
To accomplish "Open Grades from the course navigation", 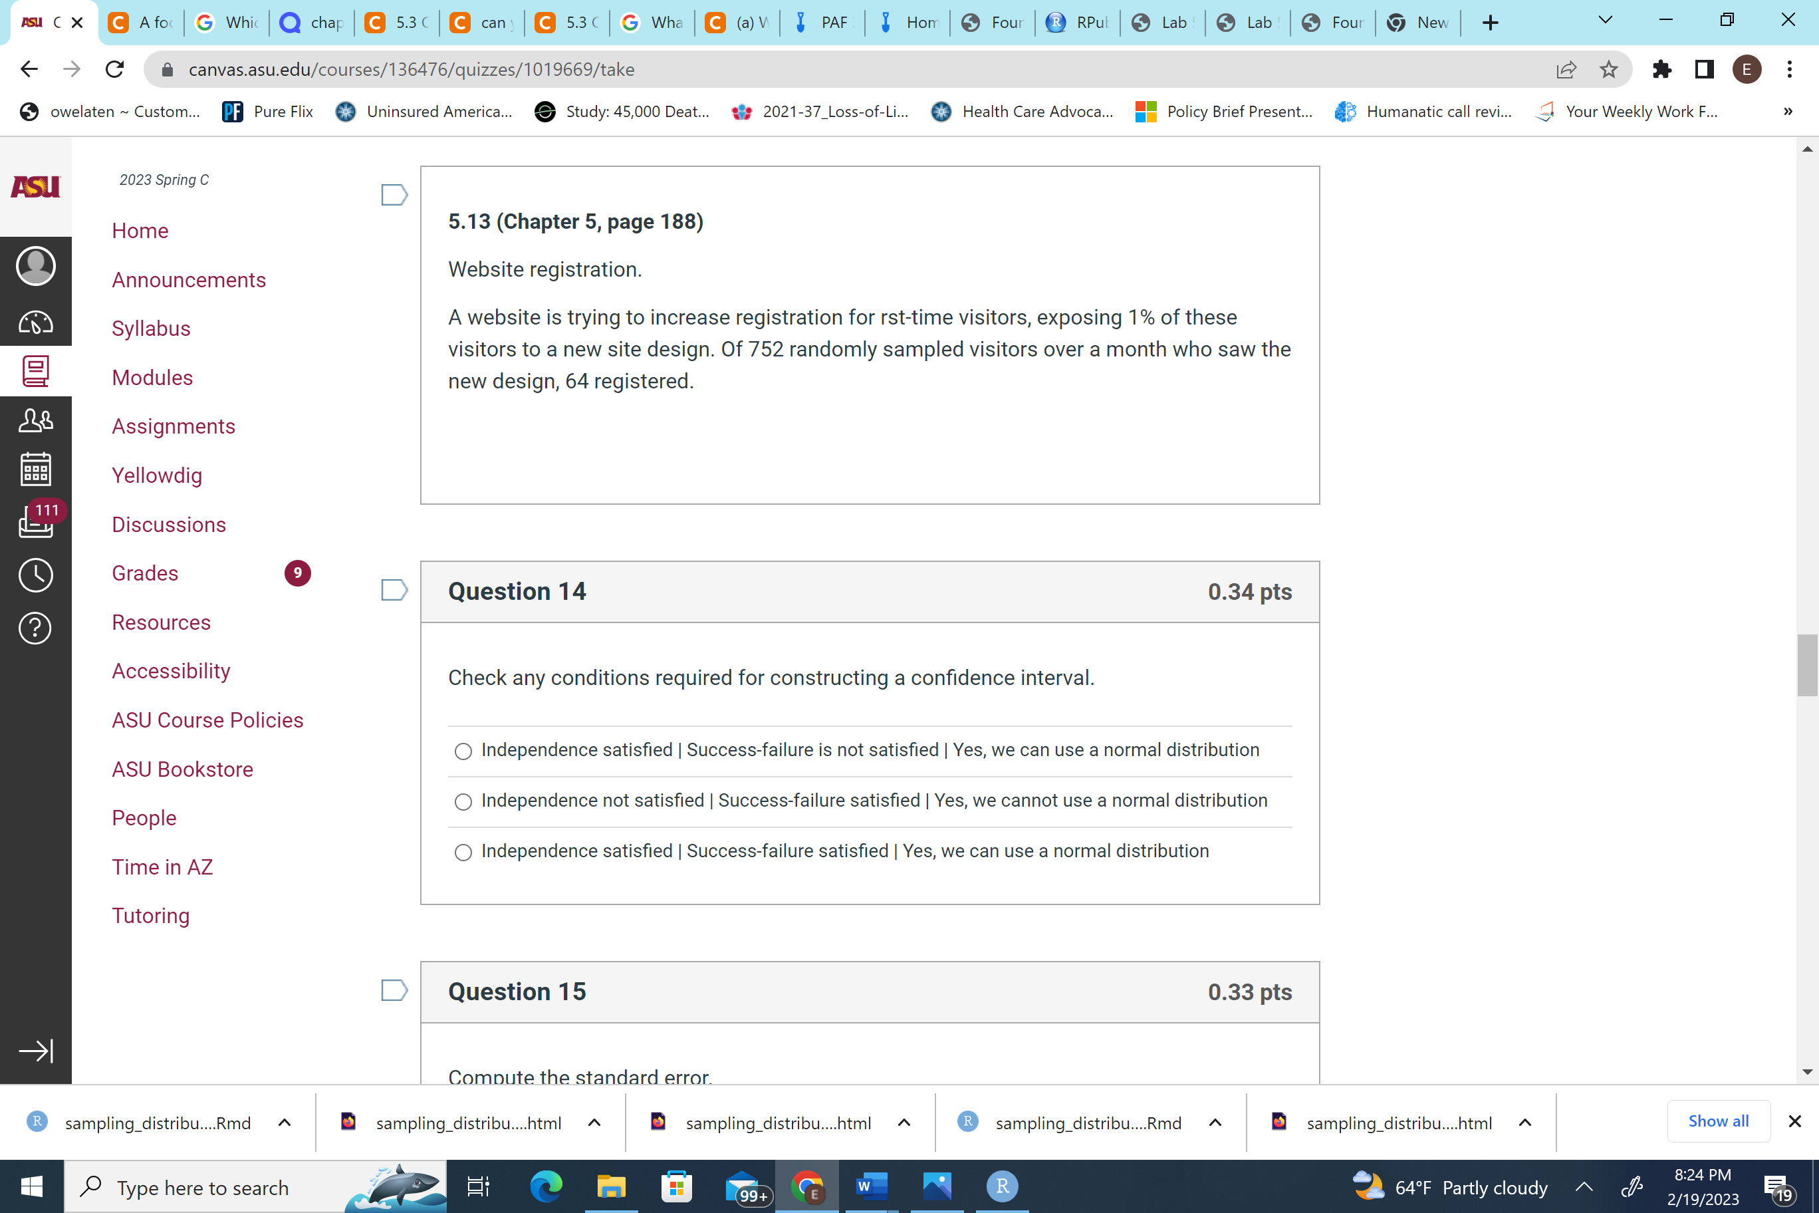I will click(x=145, y=573).
